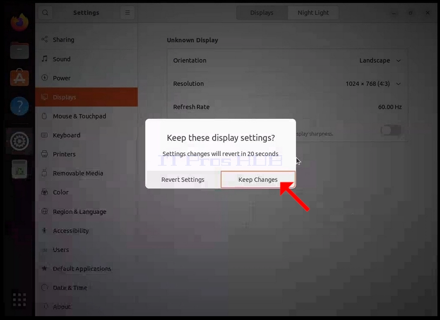Select the Sound music note icon
This screenshot has height=320, width=440.
[45, 59]
